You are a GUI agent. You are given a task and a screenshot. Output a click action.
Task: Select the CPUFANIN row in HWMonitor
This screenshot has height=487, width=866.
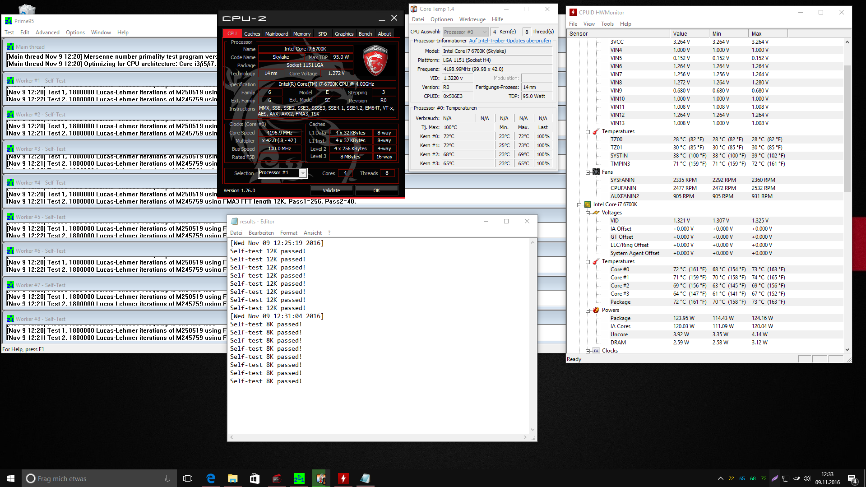pos(705,188)
